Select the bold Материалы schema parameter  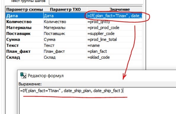[25, 28]
